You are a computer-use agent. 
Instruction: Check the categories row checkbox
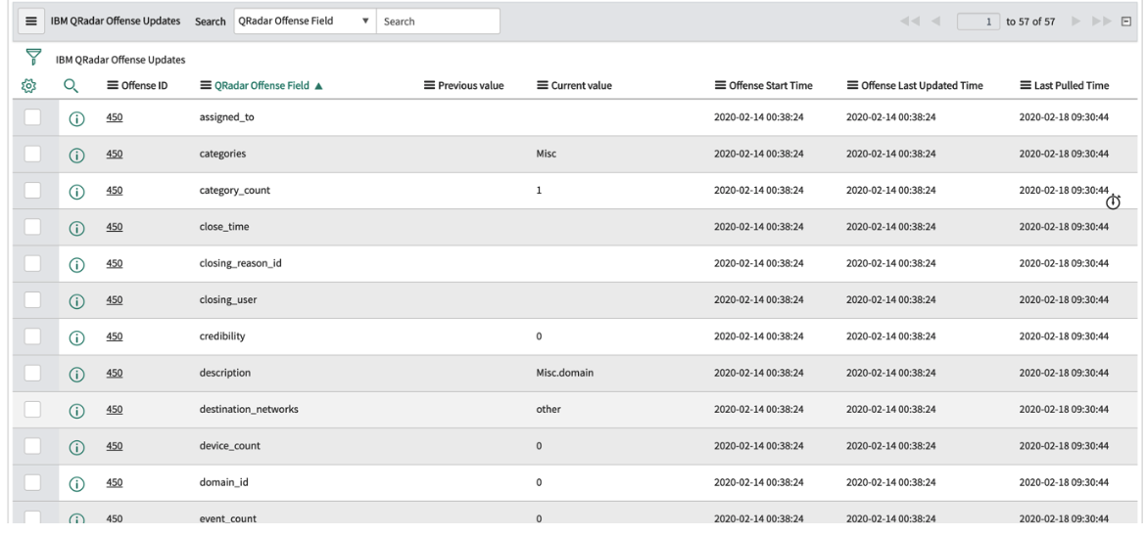point(32,154)
